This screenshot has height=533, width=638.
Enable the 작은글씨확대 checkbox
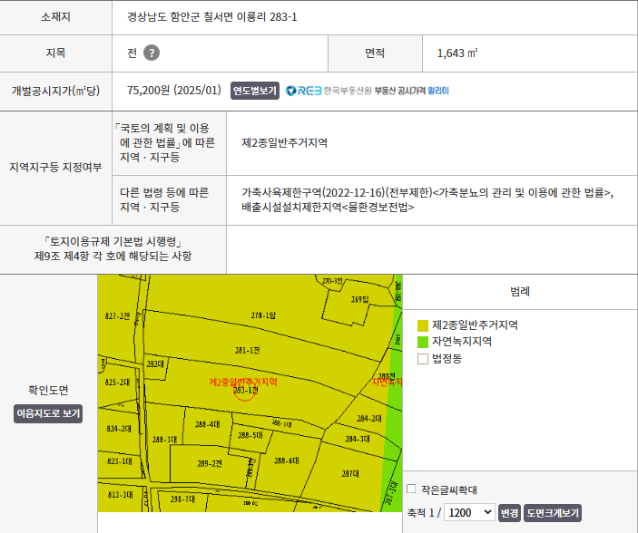[411, 489]
